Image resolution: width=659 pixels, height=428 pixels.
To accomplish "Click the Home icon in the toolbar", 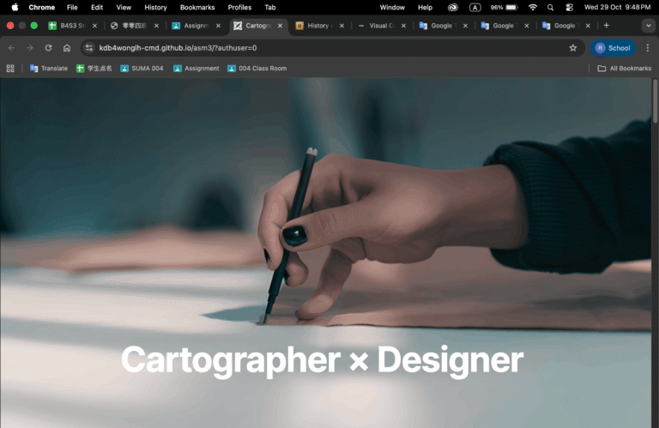I will (67, 48).
